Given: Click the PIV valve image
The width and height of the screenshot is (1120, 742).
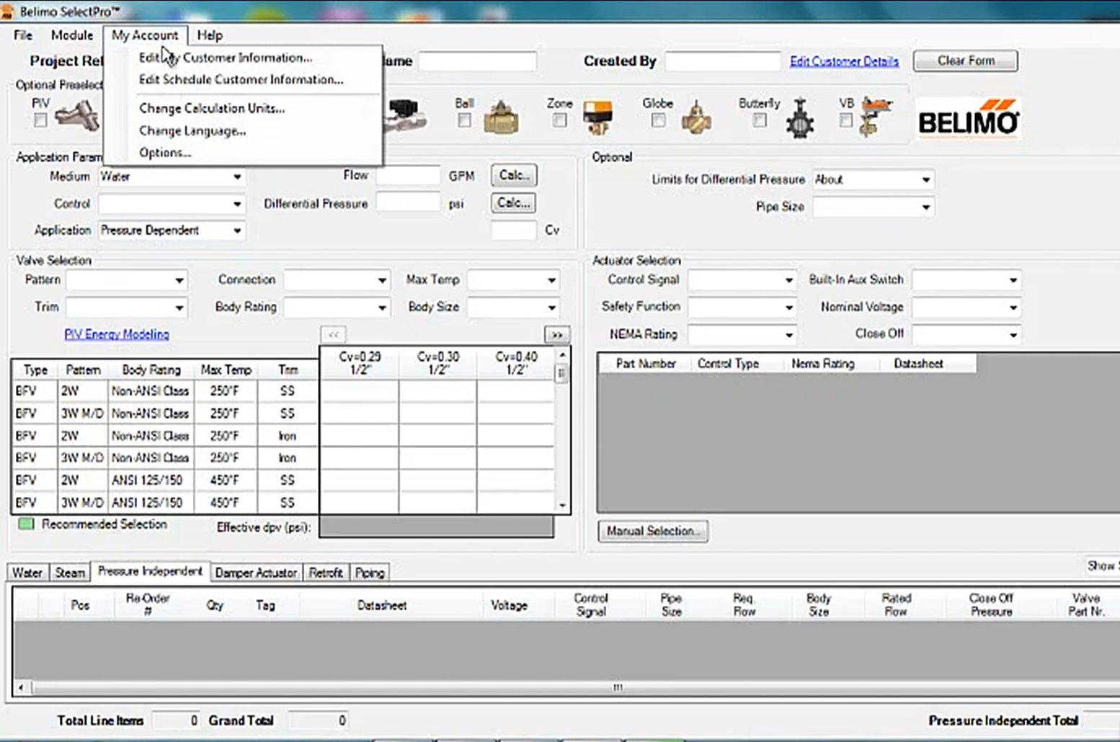Looking at the screenshot, I should [76, 115].
